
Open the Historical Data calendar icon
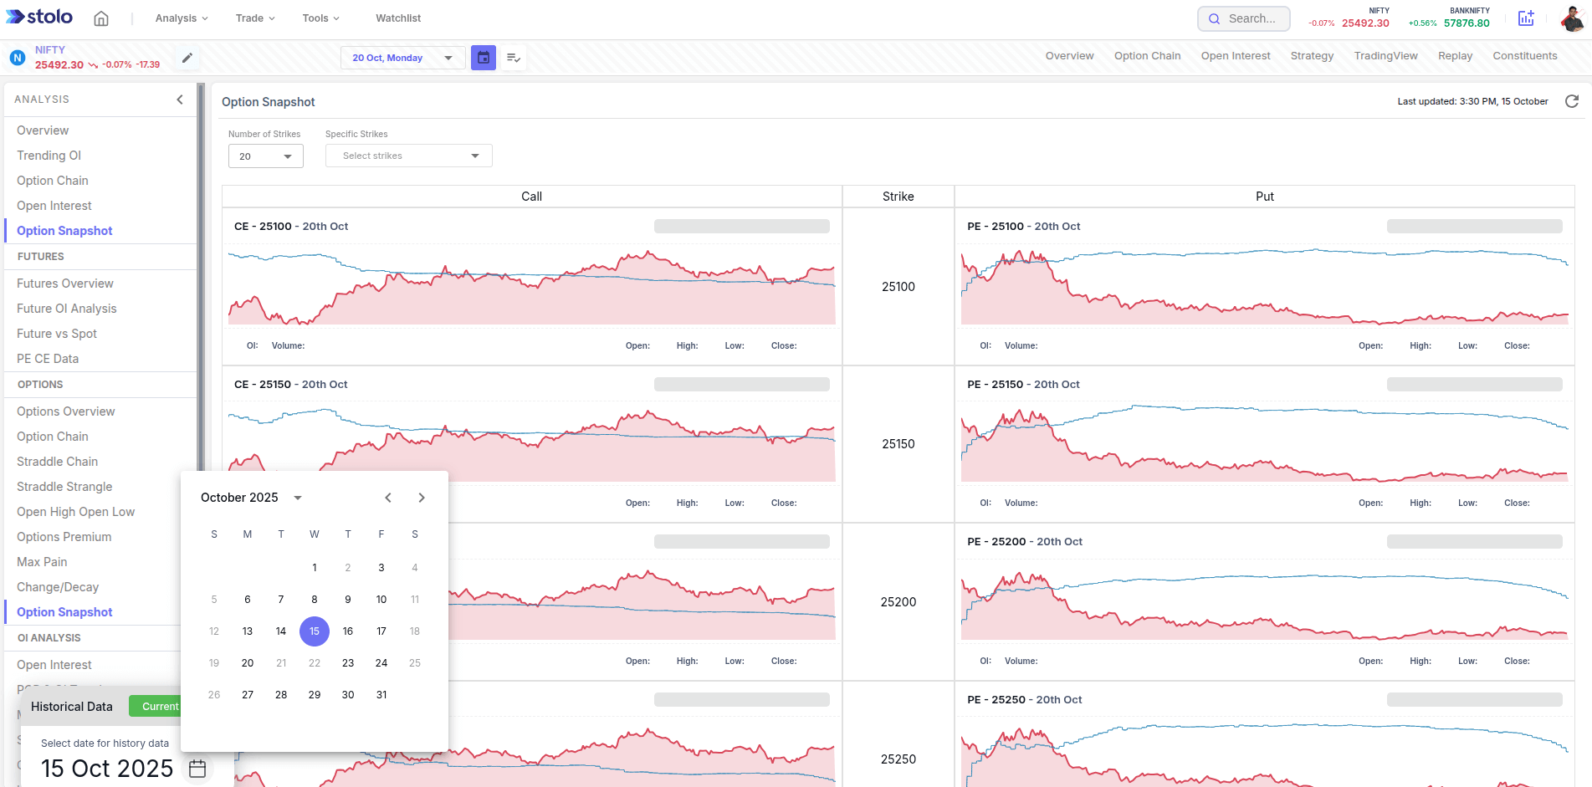click(197, 768)
